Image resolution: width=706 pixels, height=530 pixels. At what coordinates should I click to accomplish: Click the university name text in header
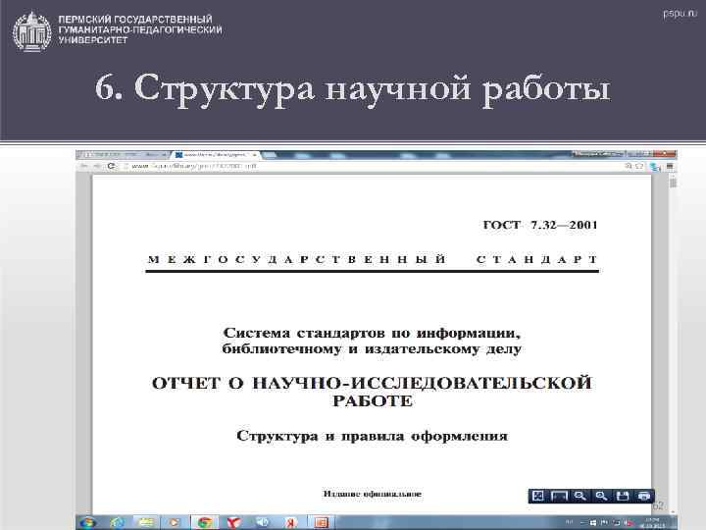pos(140,29)
